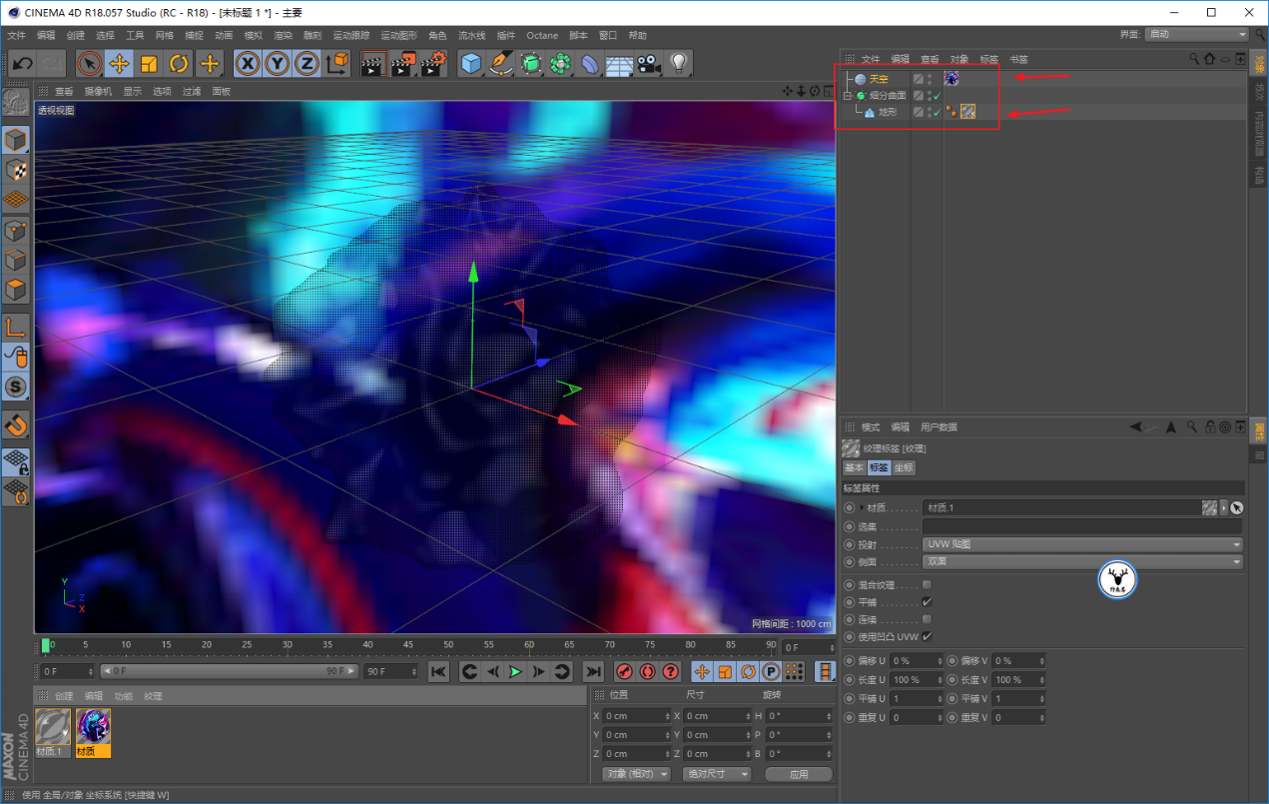1269x804 pixels.
Task: Activate the Rotate tool in top toolbar
Action: click(x=179, y=64)
